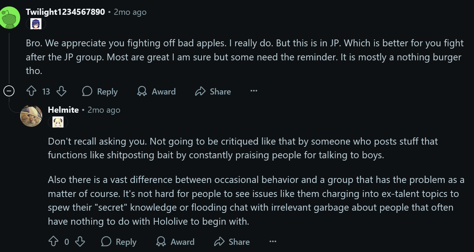Reply to Helmite's comment
The height and width of the screenshot is (252, 474).
tap(118, 242)
